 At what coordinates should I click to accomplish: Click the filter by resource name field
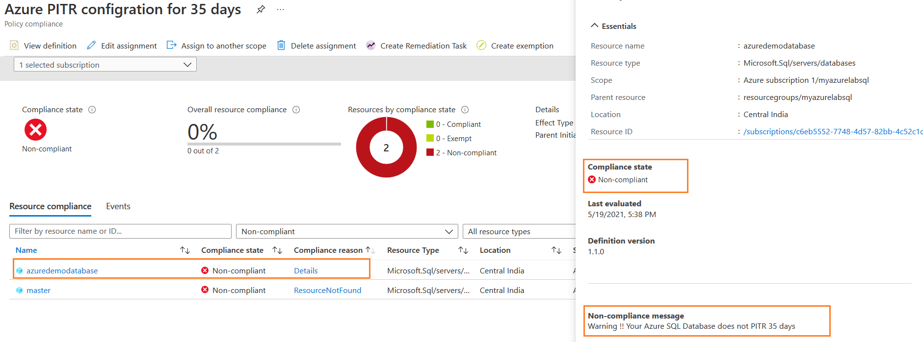coord(120,231)
